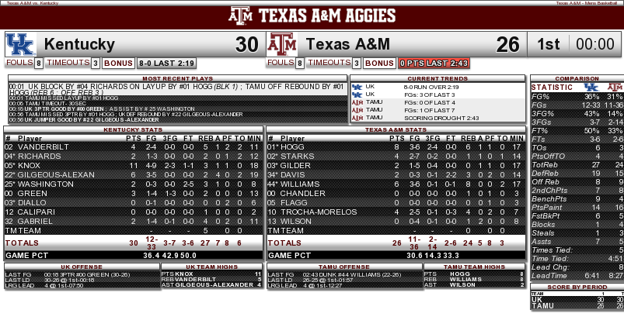
Task: Select HOGG row in Texas A&M stats
Action: point(396,146)
